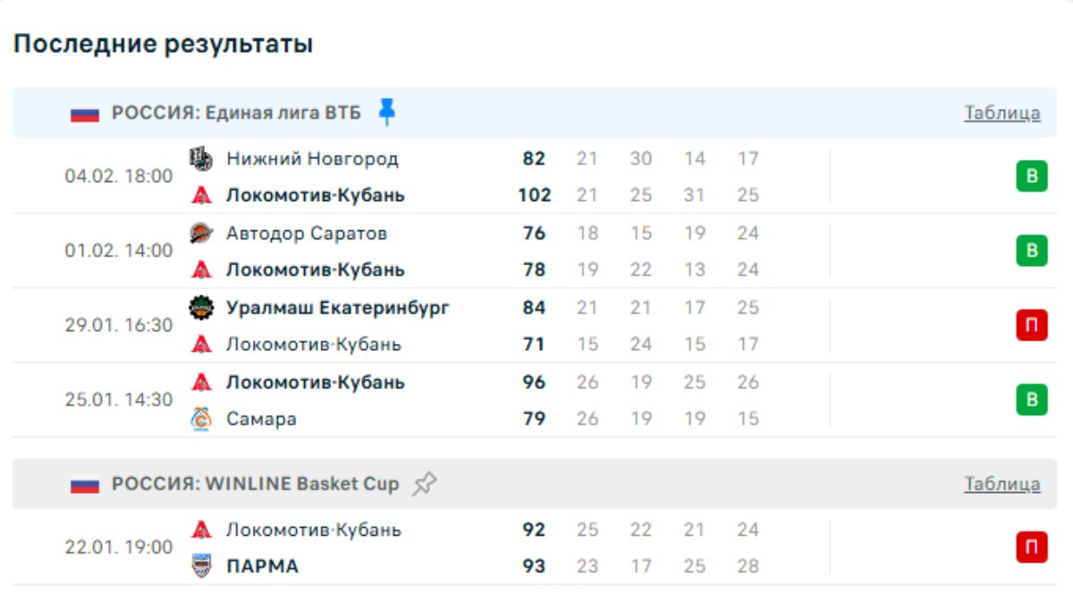The image size is (1073, 600).
Task: Click the ПАРМА team logo
Action: 201,566
